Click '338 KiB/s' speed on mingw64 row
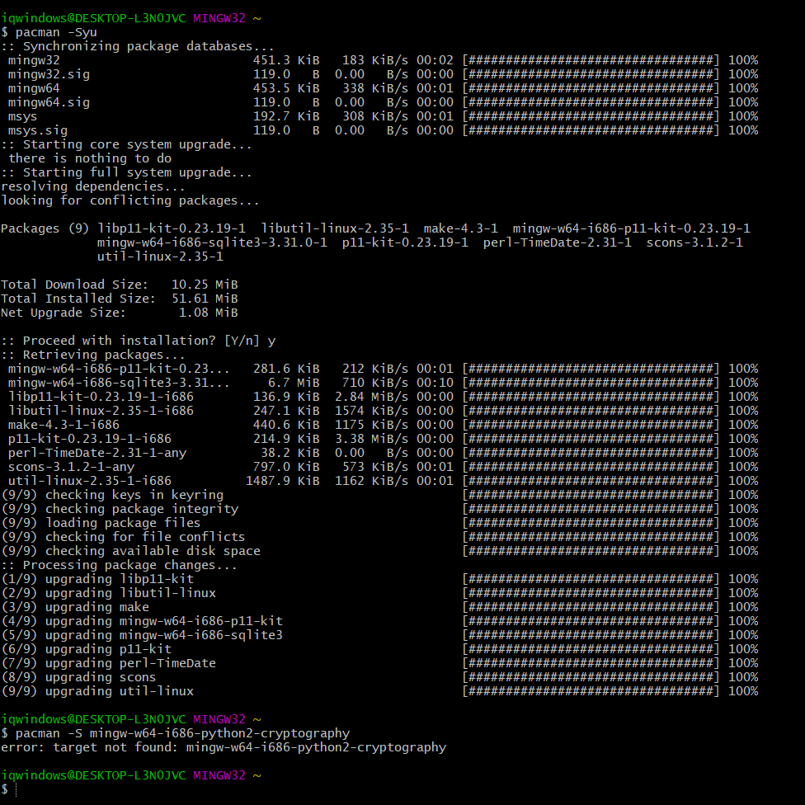 click(x=375, y=88)
